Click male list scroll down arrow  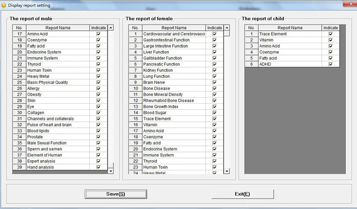coord(111,171)
